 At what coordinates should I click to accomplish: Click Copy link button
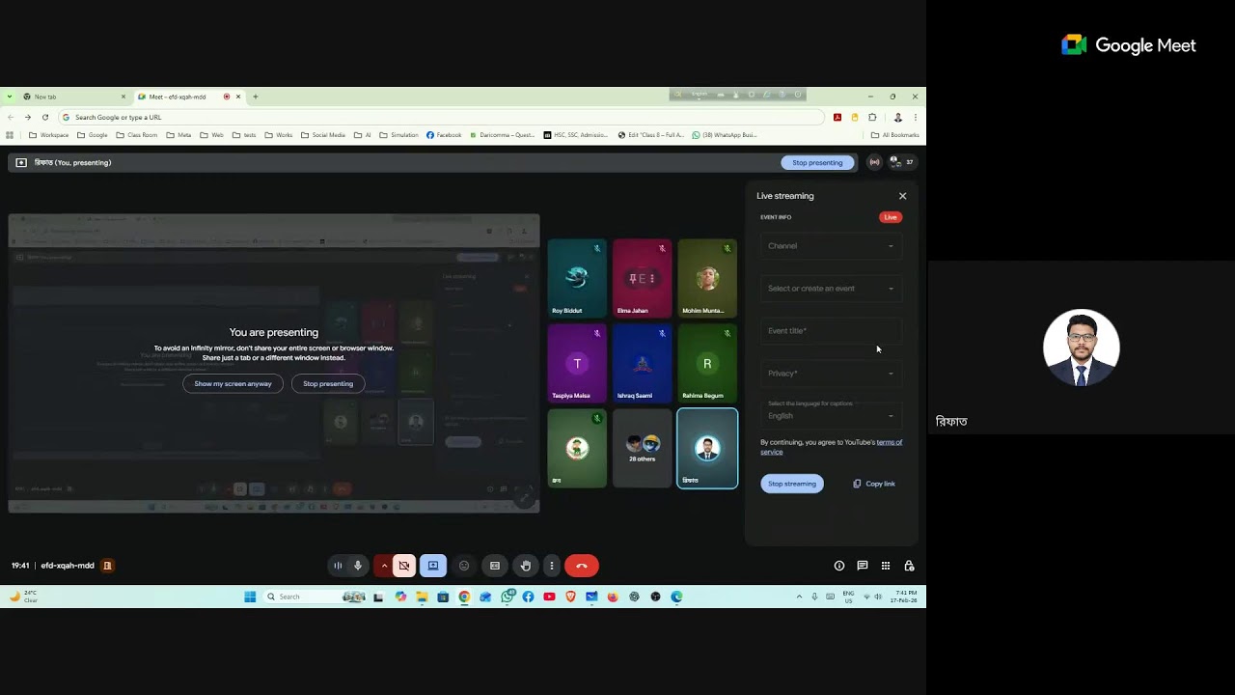[874, 484]
